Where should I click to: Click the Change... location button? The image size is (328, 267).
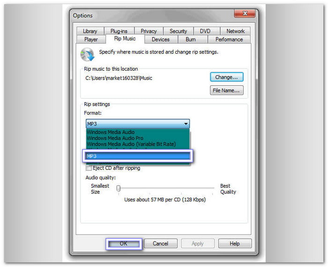pos(226,77)
